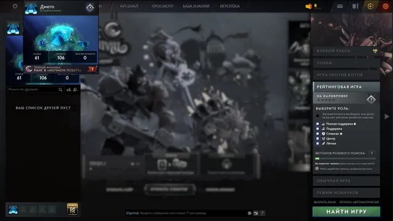
Task: Click the friends search magnifier icon
Action: (x=60, y=90)
